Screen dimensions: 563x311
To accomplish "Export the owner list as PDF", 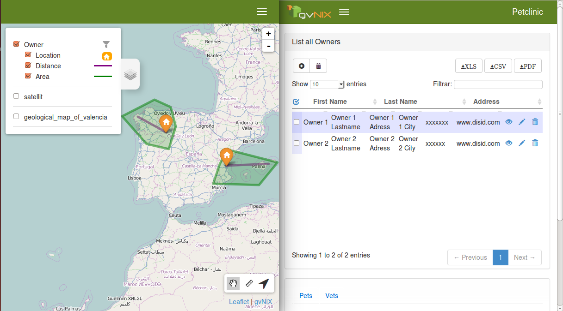I will click(x=528, y=66).
